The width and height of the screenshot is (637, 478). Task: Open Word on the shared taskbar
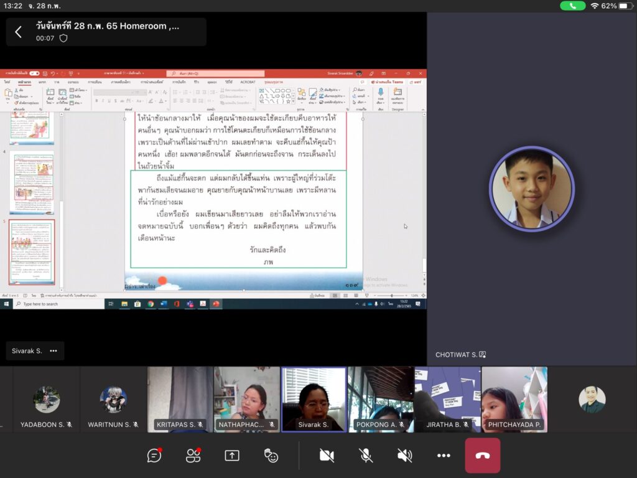164,304
